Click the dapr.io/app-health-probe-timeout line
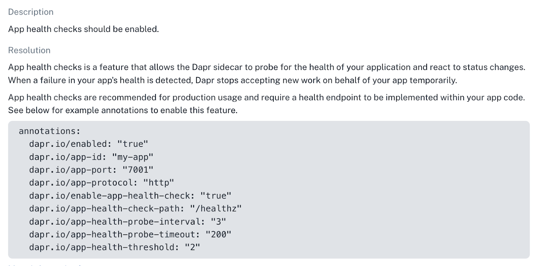Viewport: 544px width, 266px height. tap(130, 234)
